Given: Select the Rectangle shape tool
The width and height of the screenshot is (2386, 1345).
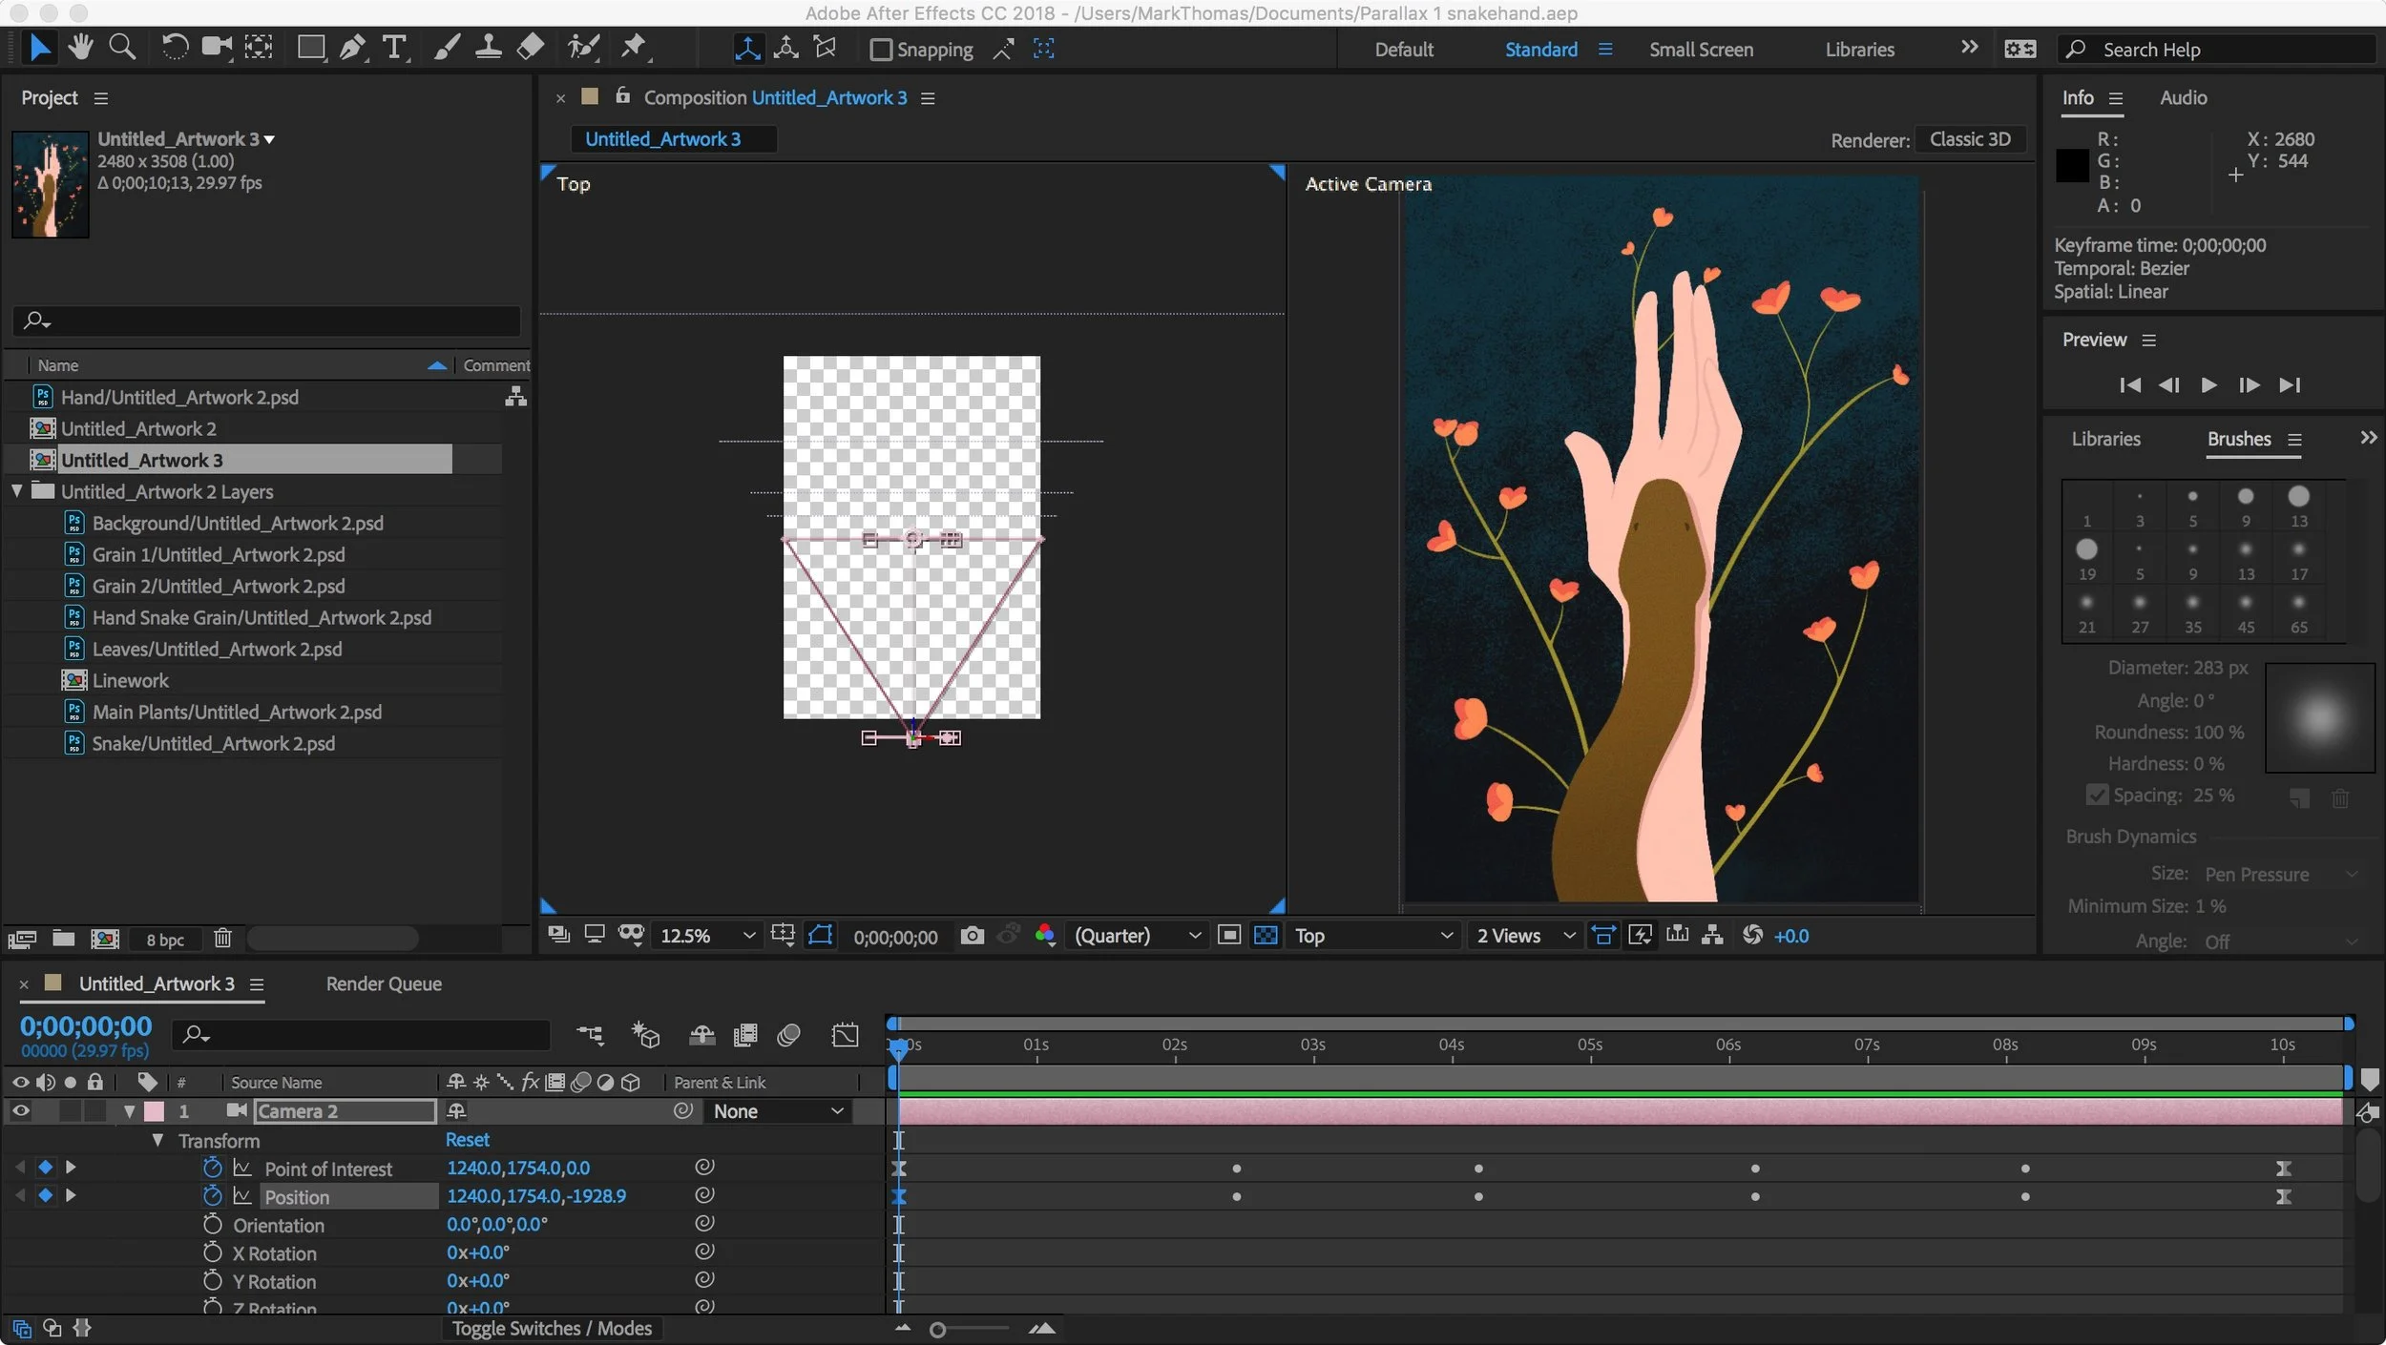Looking at the screenshot, I should 311,48.
